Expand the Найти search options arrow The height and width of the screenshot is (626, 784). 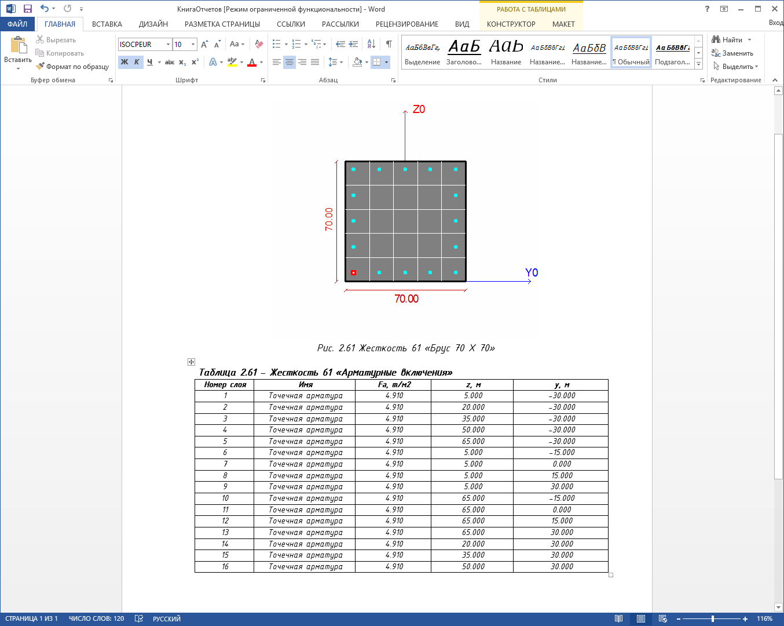click(x=749, y=40)
